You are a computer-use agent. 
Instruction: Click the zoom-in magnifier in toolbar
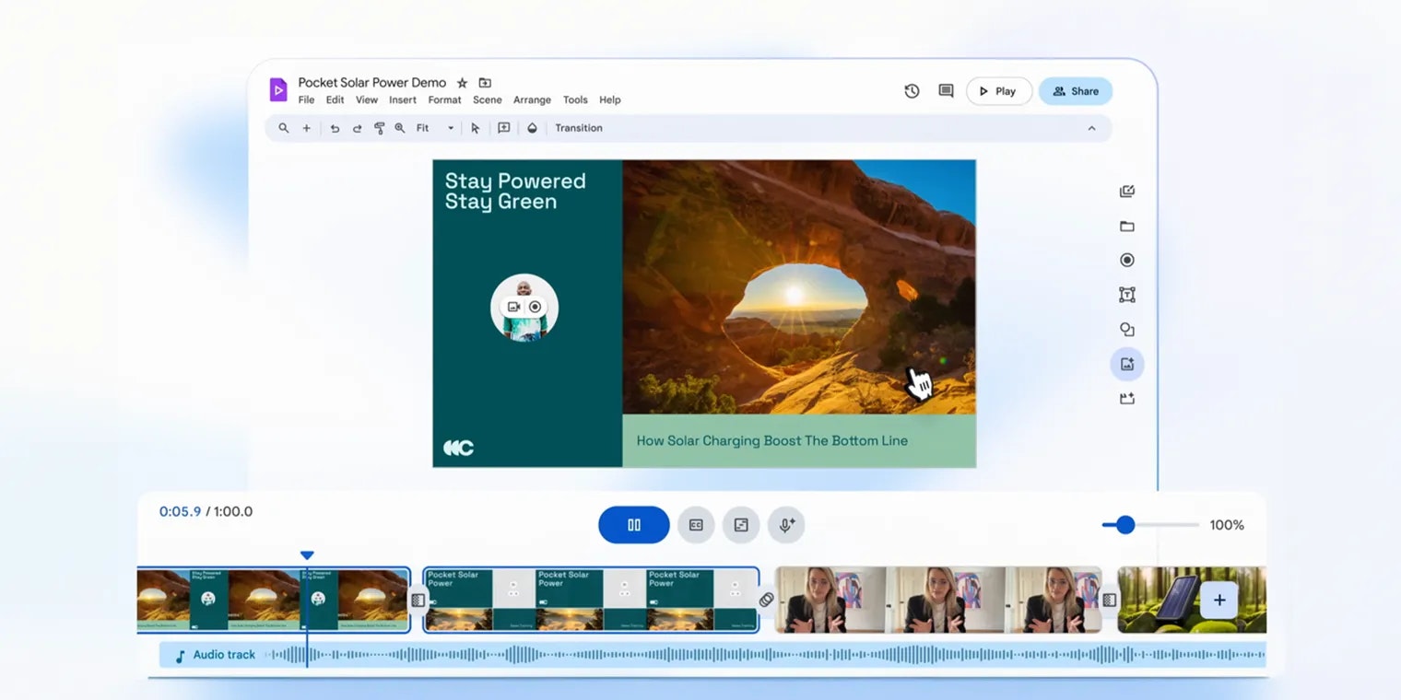400,128
